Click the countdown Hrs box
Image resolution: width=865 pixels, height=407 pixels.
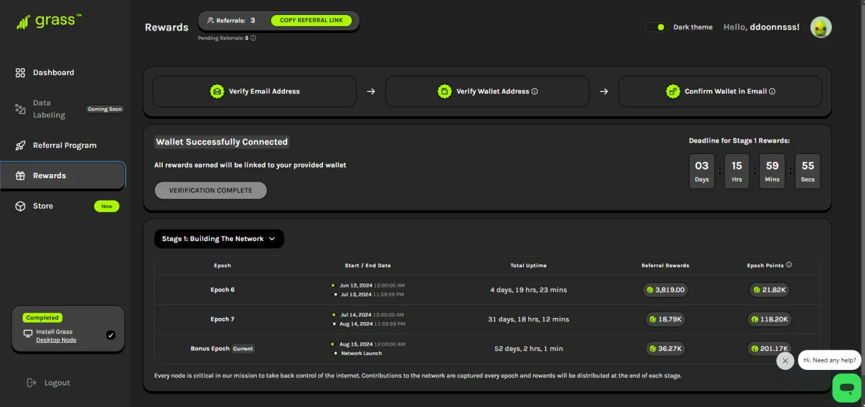737,171
